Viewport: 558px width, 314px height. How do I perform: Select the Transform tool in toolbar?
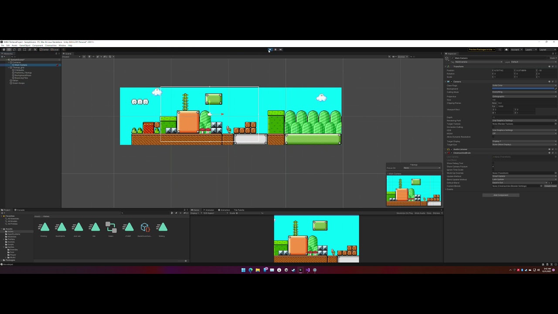30,50
